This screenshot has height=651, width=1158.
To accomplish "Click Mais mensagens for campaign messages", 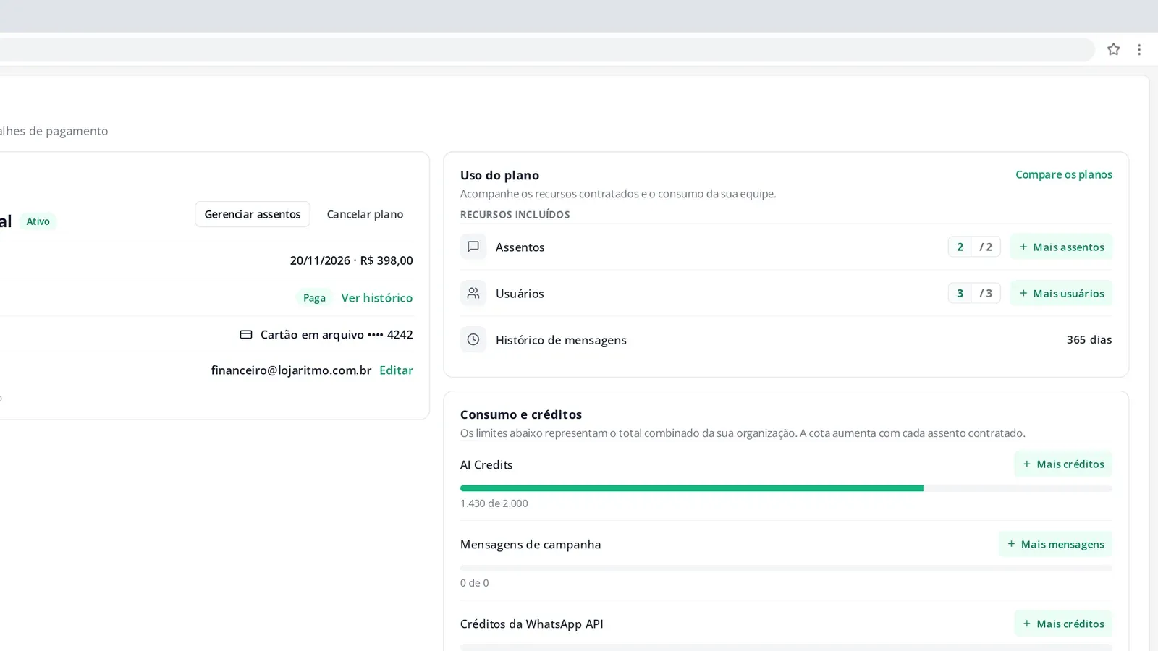I will pyautogui.click(x=1055, y=544).
